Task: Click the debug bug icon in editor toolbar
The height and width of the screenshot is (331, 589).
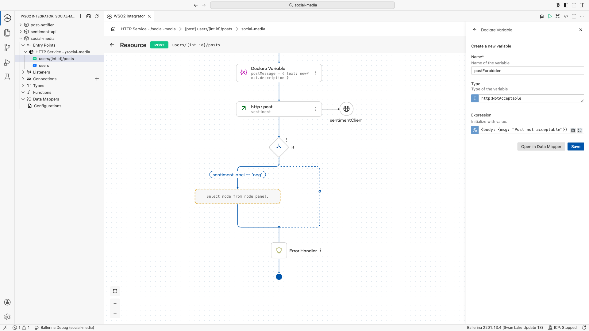Action: coord(558,16)
